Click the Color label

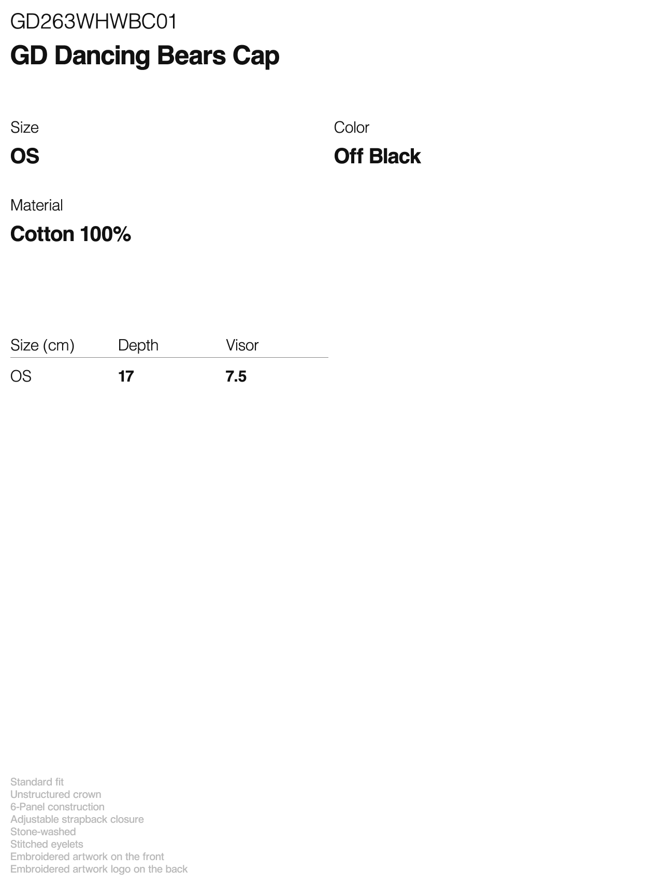click(351, 128)
